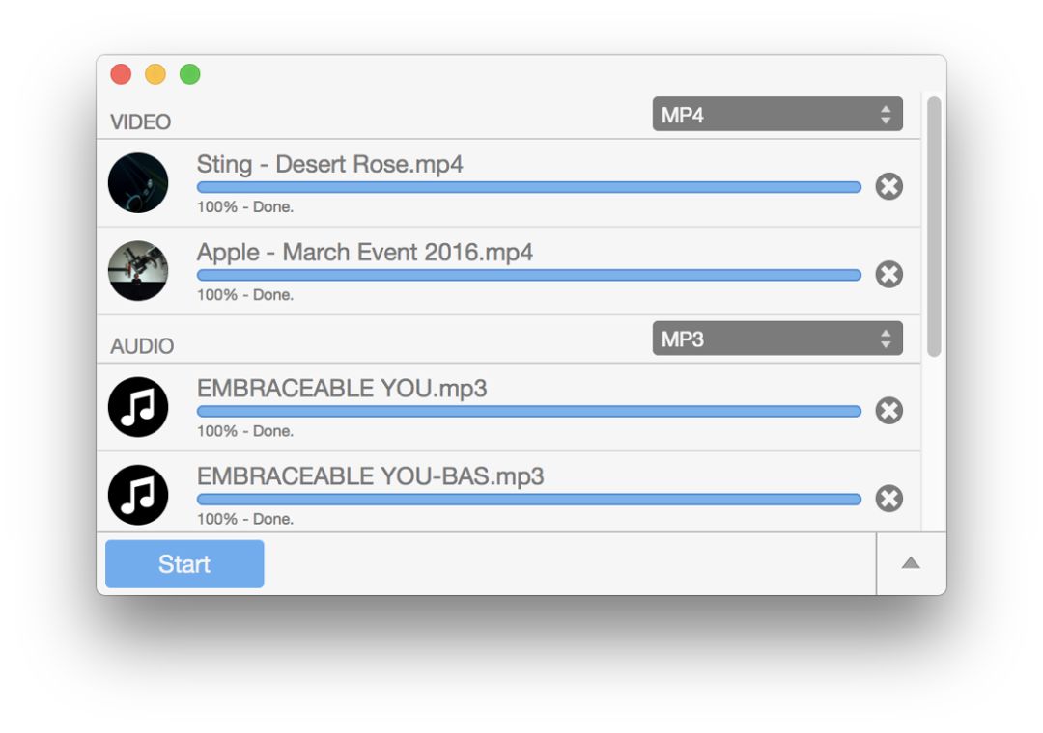Click music note icon of EMBRACEABLE YOU.mp3
The height and width of the screenshot is (733, 1043).
click(x=138, y=407)
